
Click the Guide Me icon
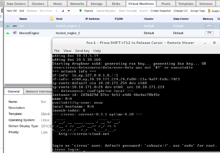pyautogui.click(x=209, y=11)
